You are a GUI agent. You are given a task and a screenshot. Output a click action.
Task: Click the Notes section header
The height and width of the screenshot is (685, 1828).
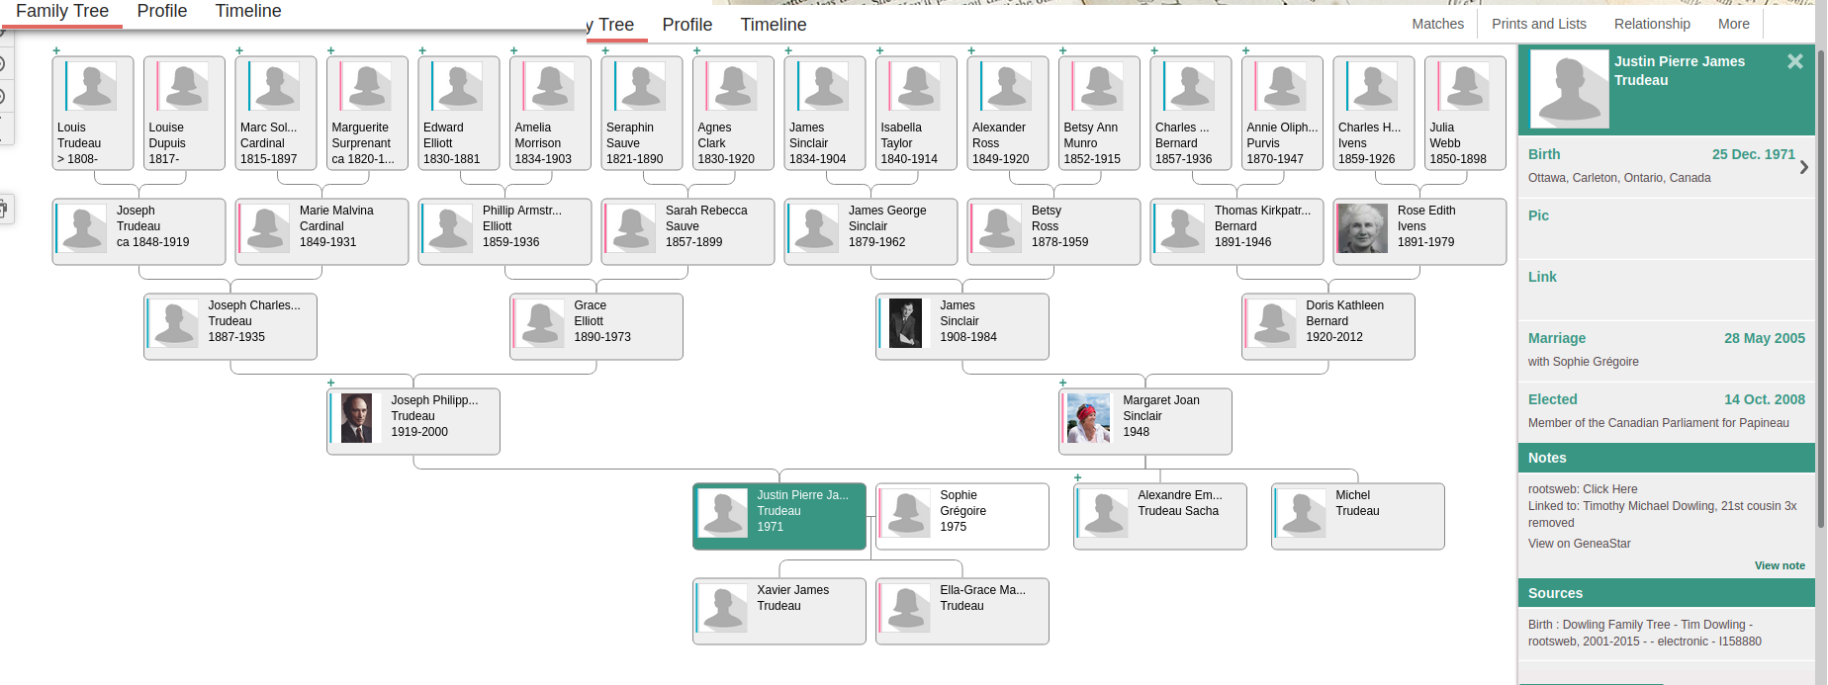click(x=1667, y=458)
